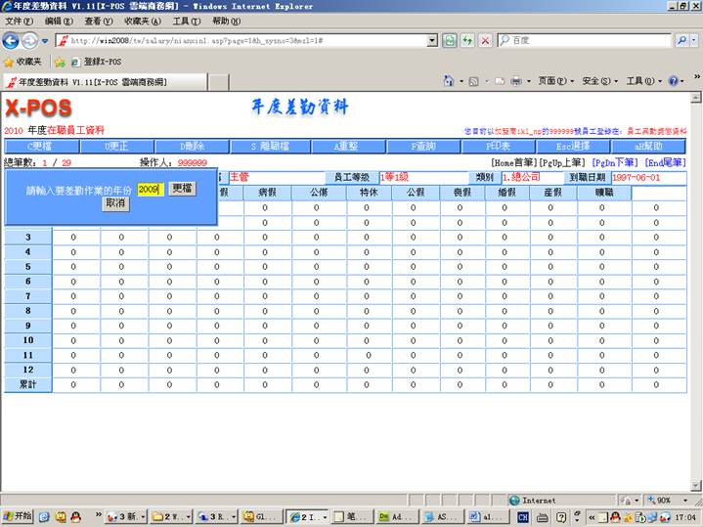This screenshot has width=703, height=527.
Task: Click the search magnifier icon
Action: [x=681, y=40]
